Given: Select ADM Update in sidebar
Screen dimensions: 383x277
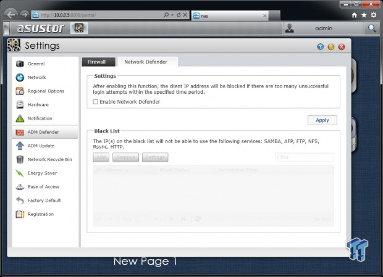Looking at the screenshot, I should [x=41, y=146].
